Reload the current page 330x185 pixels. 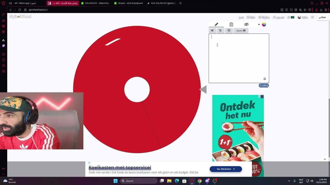(20, 10)
